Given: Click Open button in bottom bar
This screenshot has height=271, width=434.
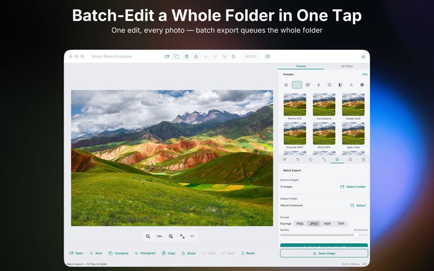Looking at the screenshot, I should pos(76,253).
